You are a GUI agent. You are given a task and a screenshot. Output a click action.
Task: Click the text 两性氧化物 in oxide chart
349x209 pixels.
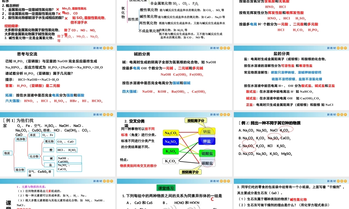[x=148, y=23]
